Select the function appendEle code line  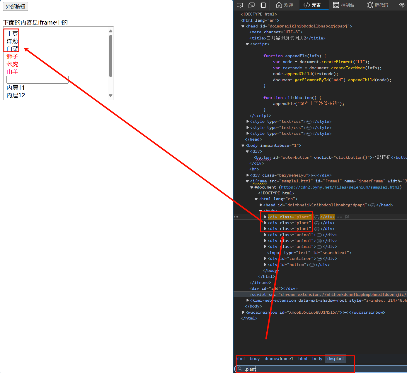point(295,56)
